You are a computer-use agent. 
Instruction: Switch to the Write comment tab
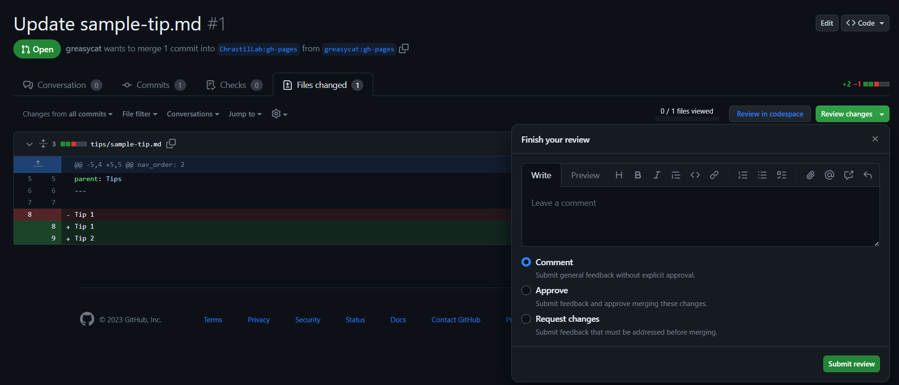pyautogui.click(x=541, y=175)
